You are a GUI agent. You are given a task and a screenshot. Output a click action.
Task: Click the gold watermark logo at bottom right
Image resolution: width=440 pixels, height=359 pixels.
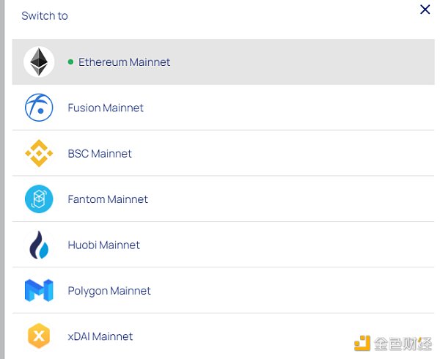coord(363,343)
